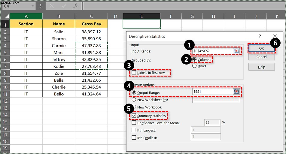Select row 1 header

tap(5, 25)
